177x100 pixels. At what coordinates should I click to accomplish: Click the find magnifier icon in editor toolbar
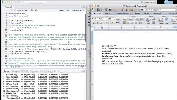coord(32,10)
